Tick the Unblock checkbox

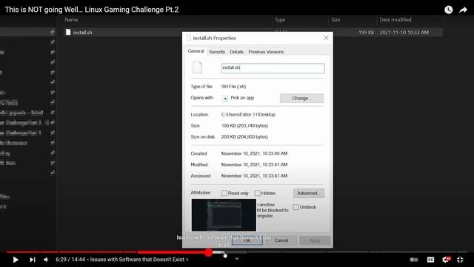pyautogui.click(x=296, y=207)
